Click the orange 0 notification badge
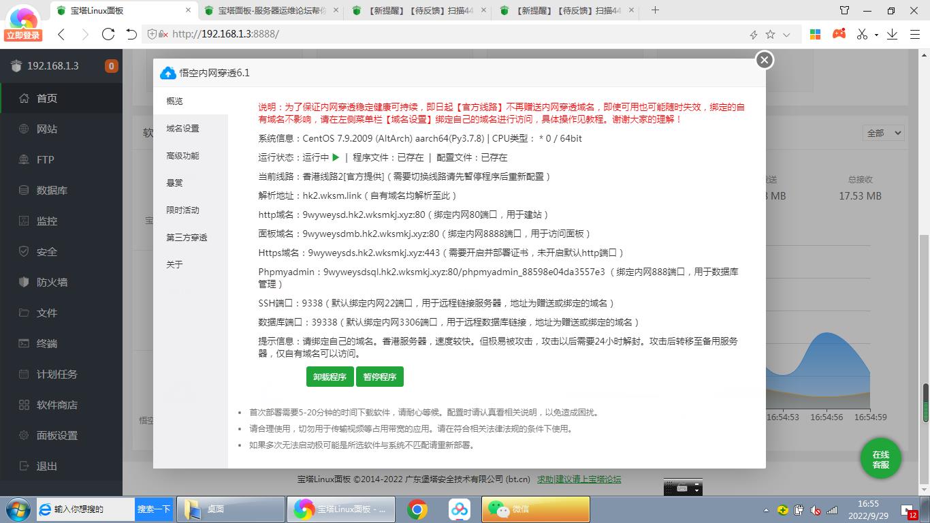 [x=111, y=66]
